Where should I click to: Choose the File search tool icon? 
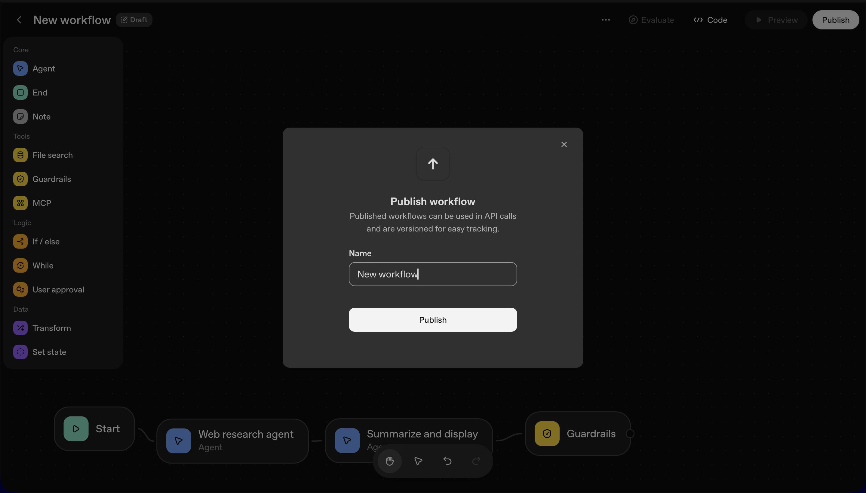[20, 155]
